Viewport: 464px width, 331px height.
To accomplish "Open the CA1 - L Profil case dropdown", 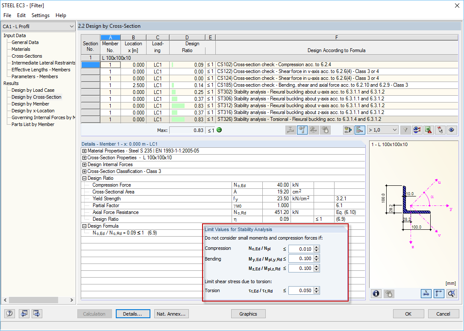I will tap(73, 26).
